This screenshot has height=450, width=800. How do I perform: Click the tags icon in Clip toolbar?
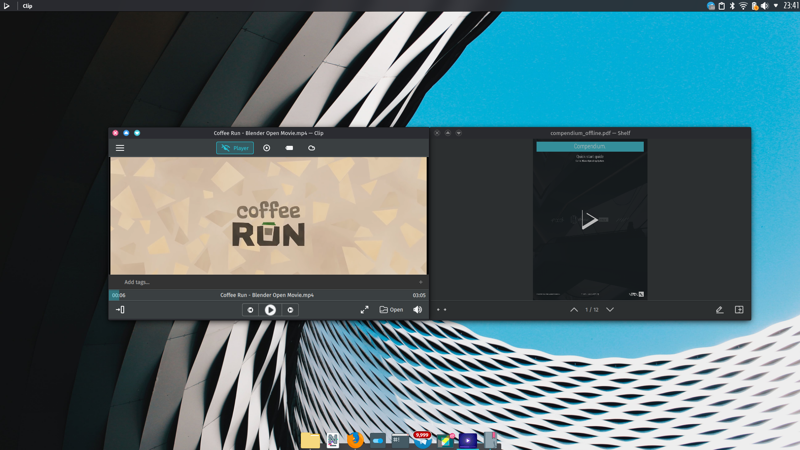pos(289,148)
